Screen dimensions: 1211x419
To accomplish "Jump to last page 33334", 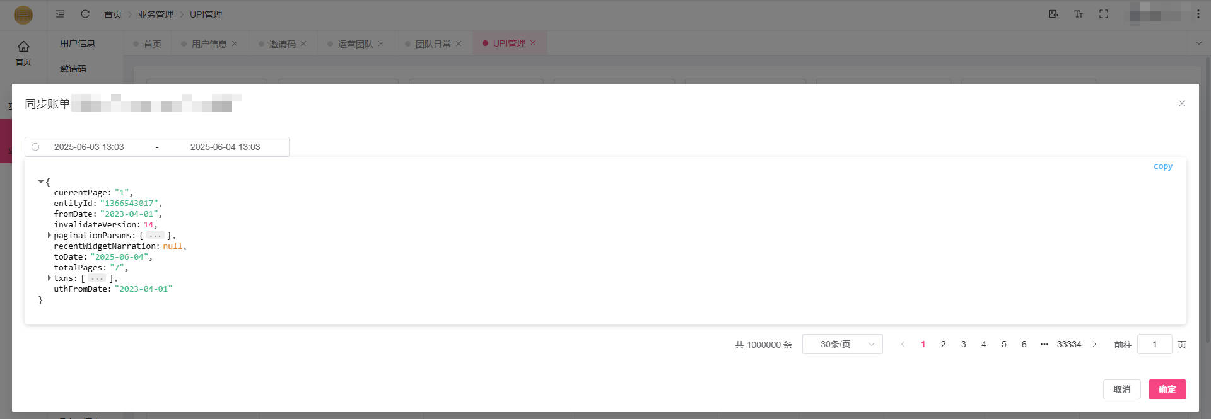I will pyautogui.click(x=1069, y=344).
